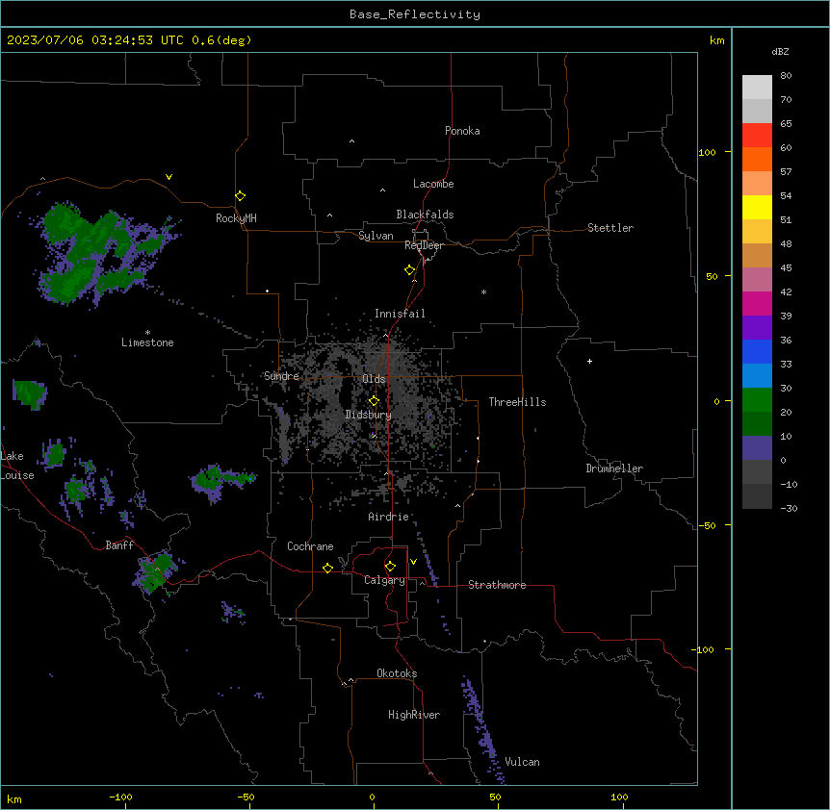Click the yellow diamond marker below RedDeer
Screen dimensions: 830x810
409,270
